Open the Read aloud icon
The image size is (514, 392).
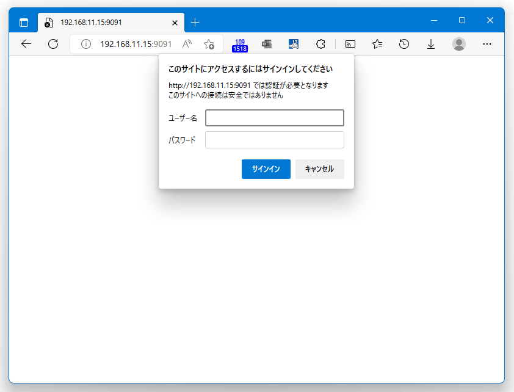coord(187,44)
